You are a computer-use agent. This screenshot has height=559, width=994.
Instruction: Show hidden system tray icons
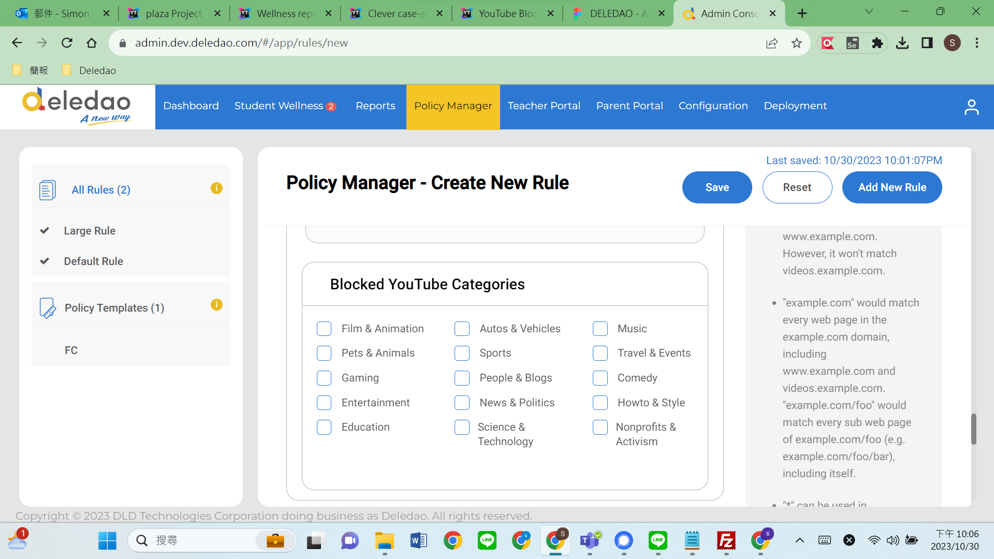pyautogui.click(x=799, y=540)
